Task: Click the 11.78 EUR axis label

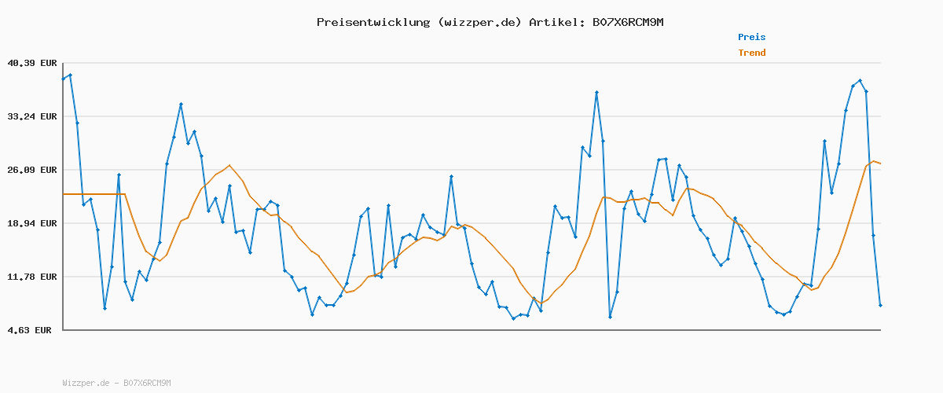Action: point(31,277)
